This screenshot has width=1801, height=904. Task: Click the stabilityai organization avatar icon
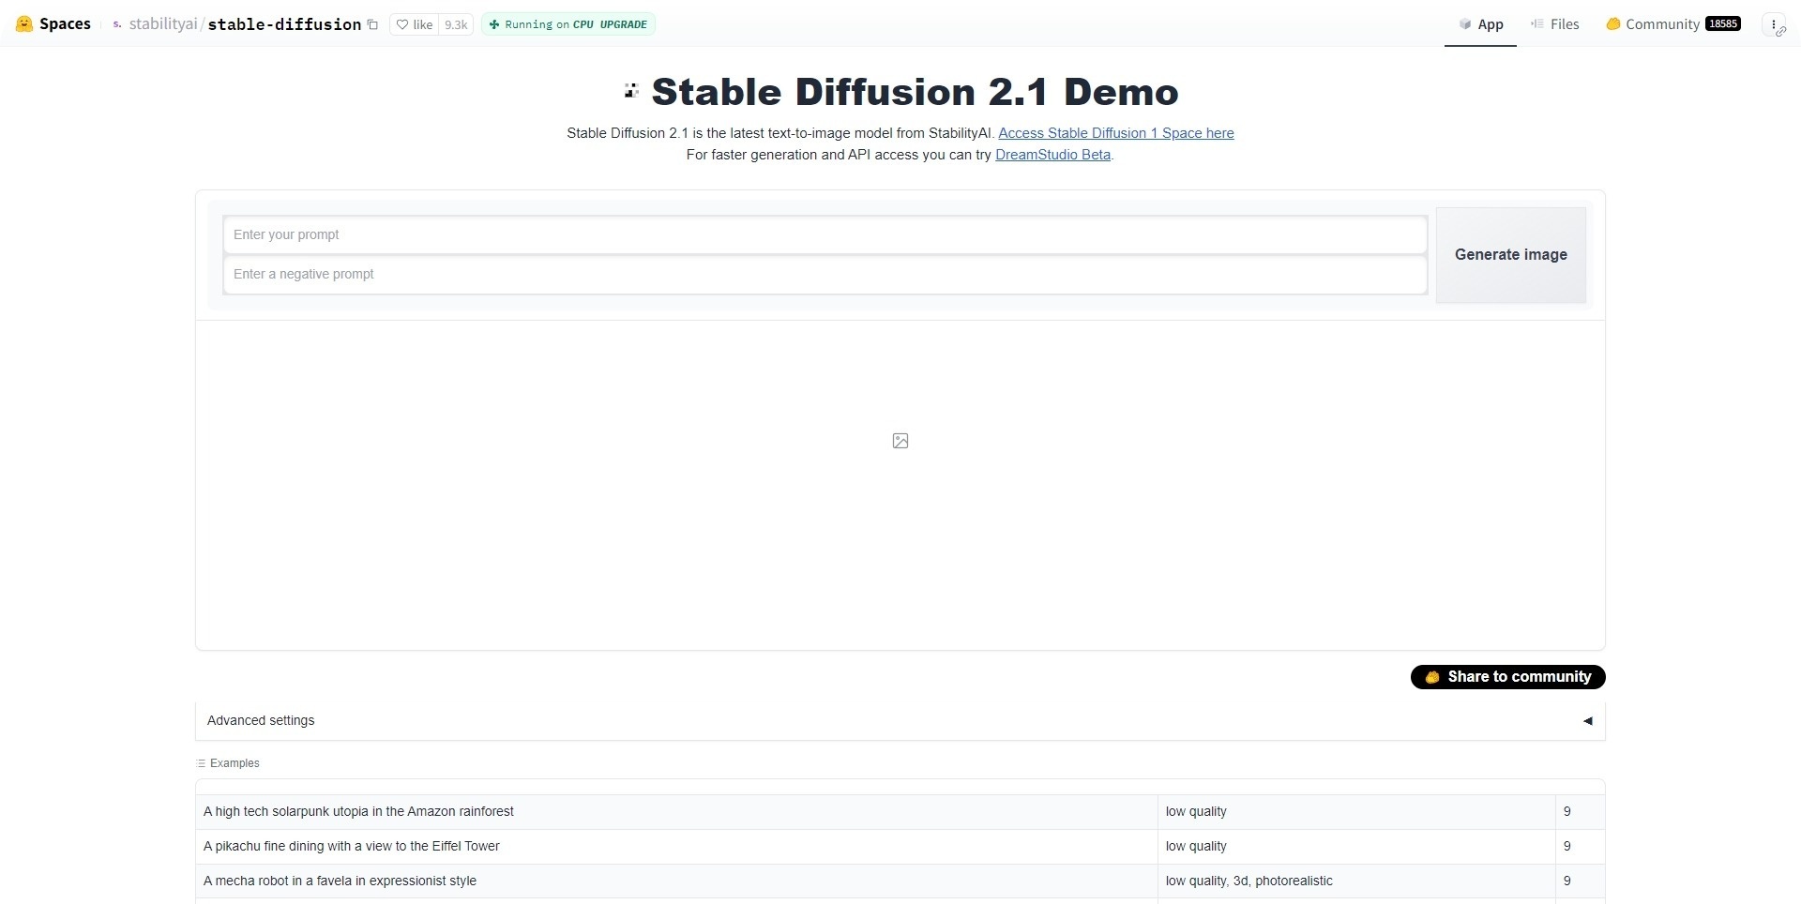click(117, 24)
